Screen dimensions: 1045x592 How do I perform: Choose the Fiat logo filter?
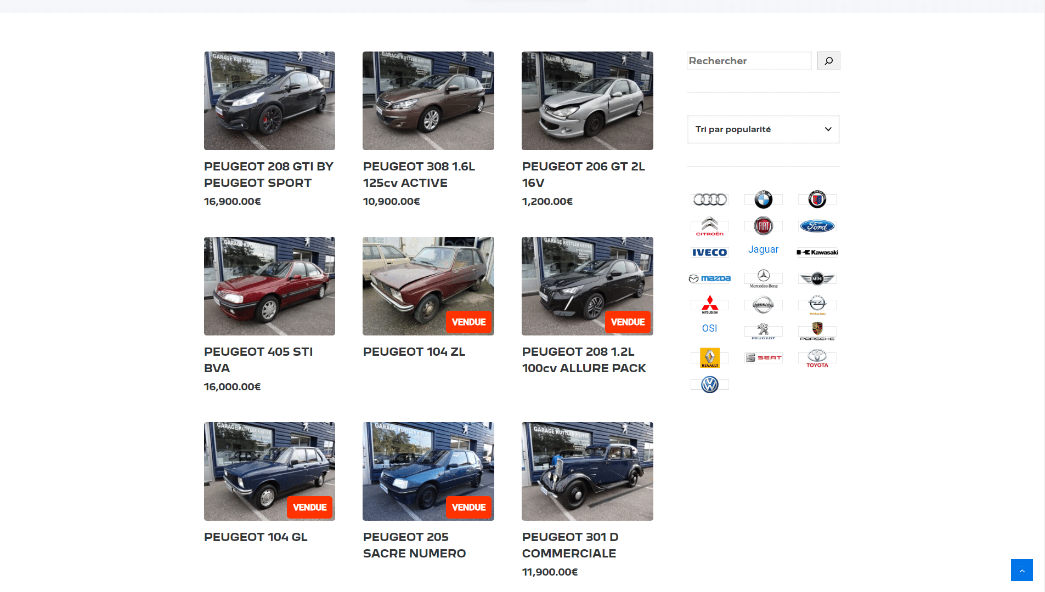[763, 226]
